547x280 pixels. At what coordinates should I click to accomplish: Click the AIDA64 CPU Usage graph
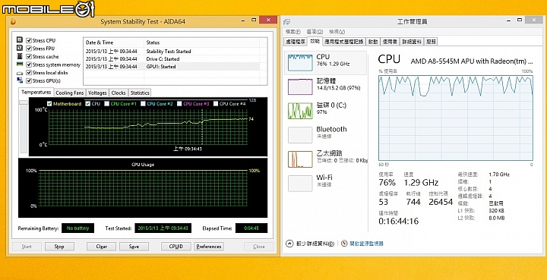coord(143,188)
